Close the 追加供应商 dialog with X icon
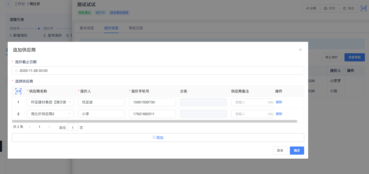This screenshot has width=369, height=174. point(300,50)
